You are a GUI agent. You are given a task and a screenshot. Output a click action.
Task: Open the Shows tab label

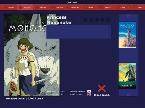click(43, 7)
